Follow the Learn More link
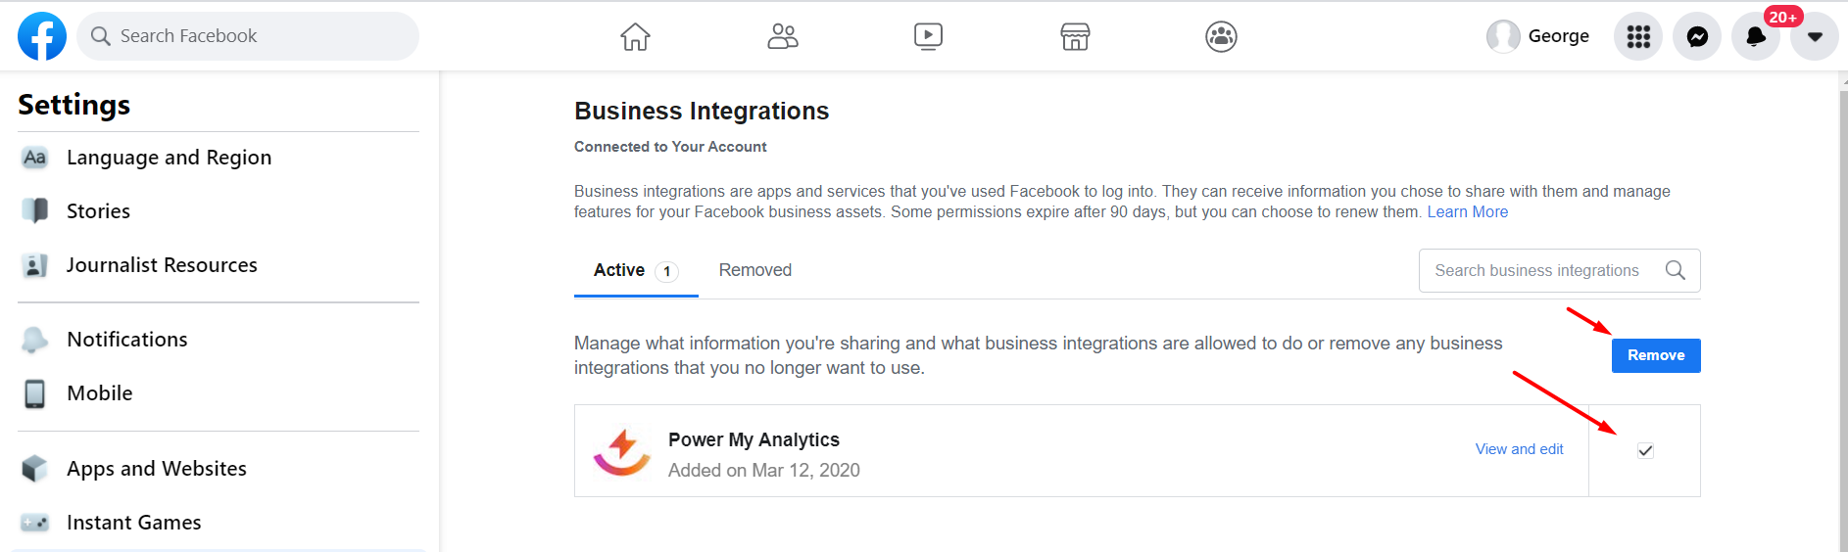The width and height of the screenshot is (1848, 552). (x=1467, y=211)
